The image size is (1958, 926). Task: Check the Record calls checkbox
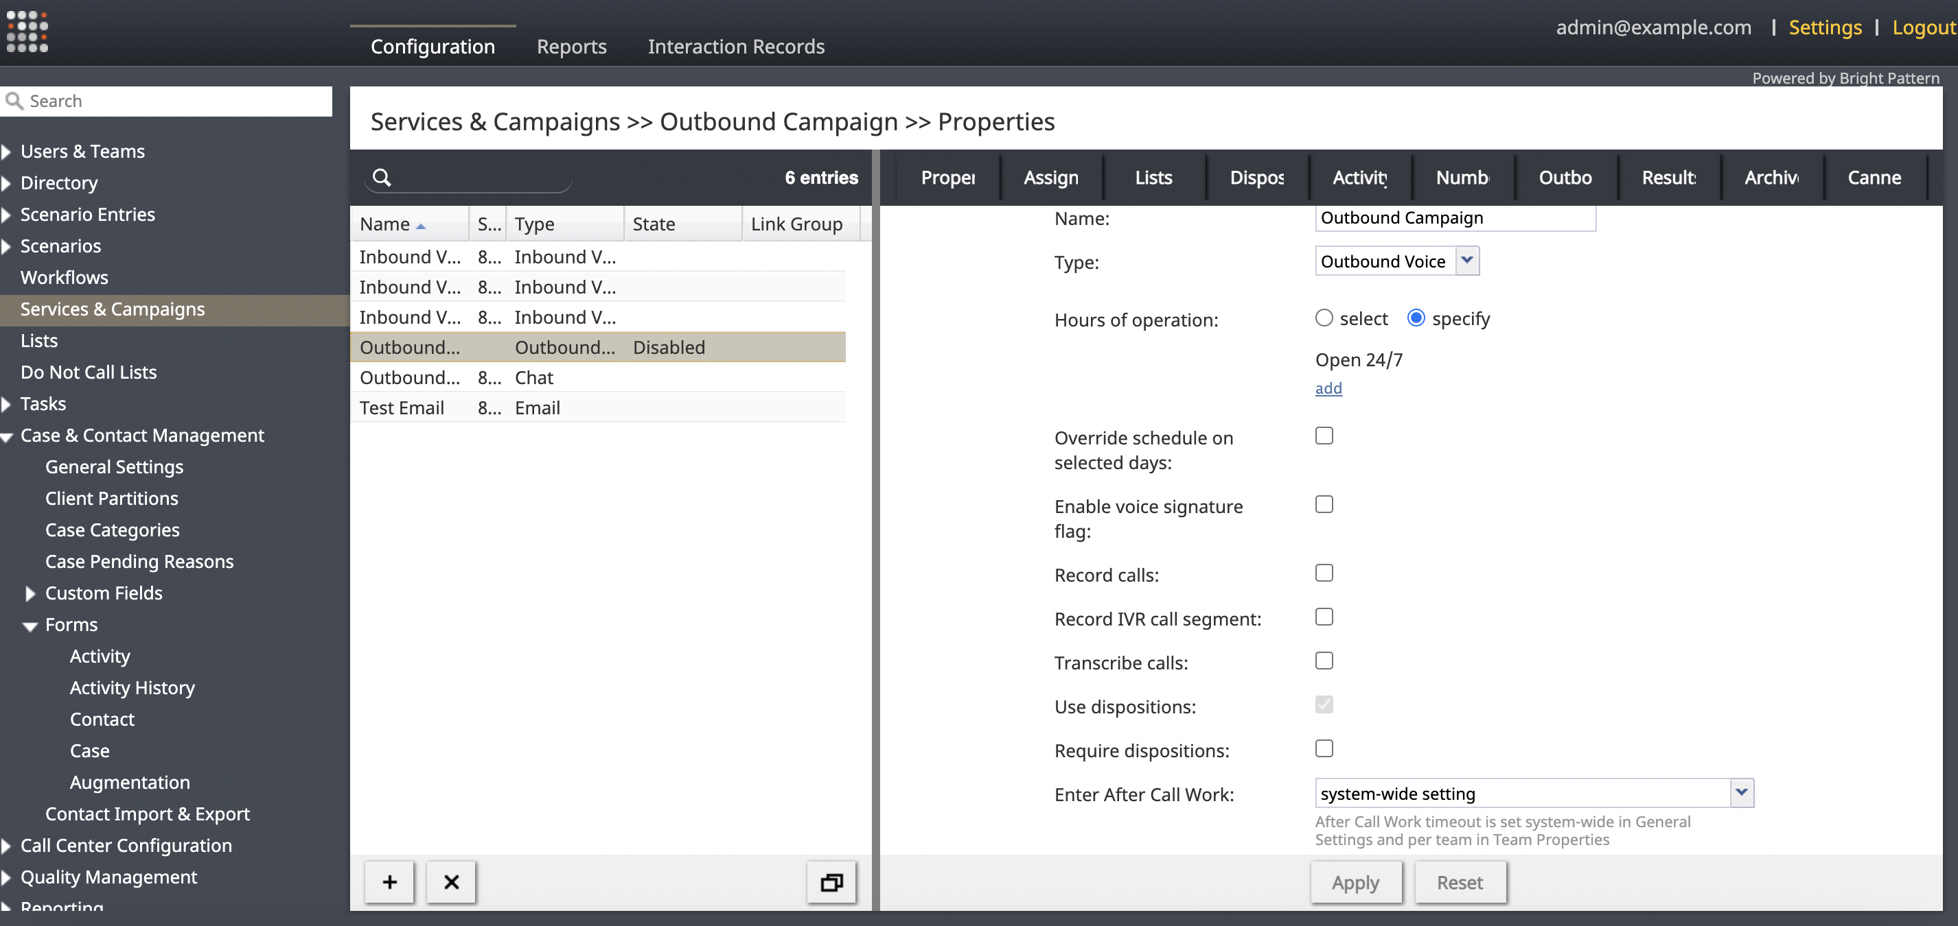pyautogui.click(x=1324, y=572)
